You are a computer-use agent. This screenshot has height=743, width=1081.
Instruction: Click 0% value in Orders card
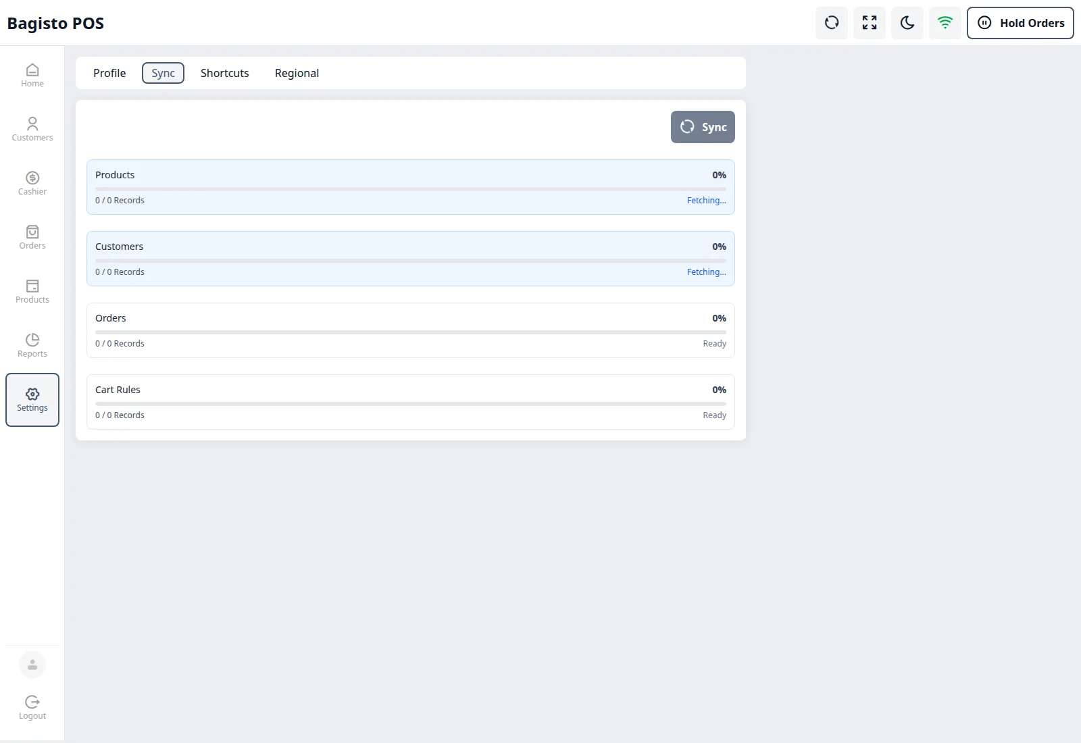pos(719,318)
